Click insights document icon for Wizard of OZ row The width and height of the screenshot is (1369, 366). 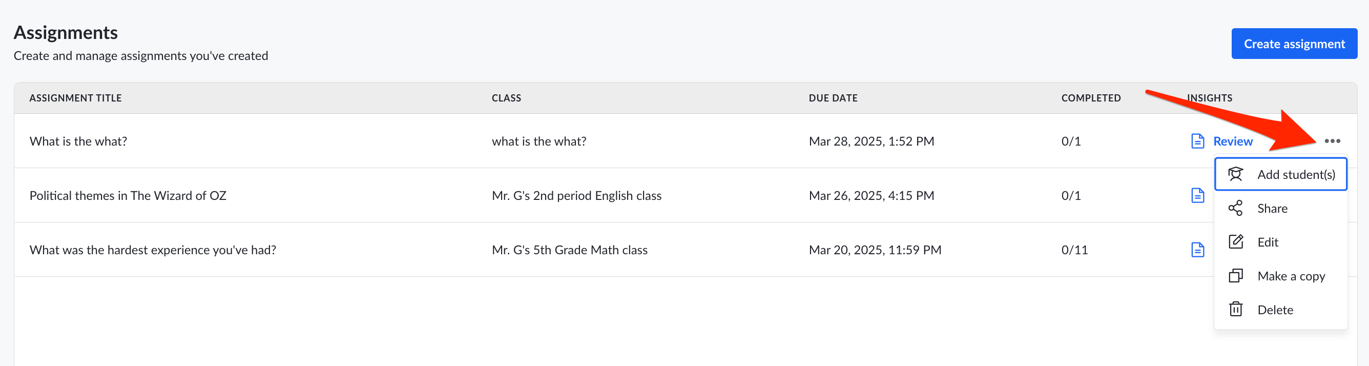click(x=1197, y=195)
